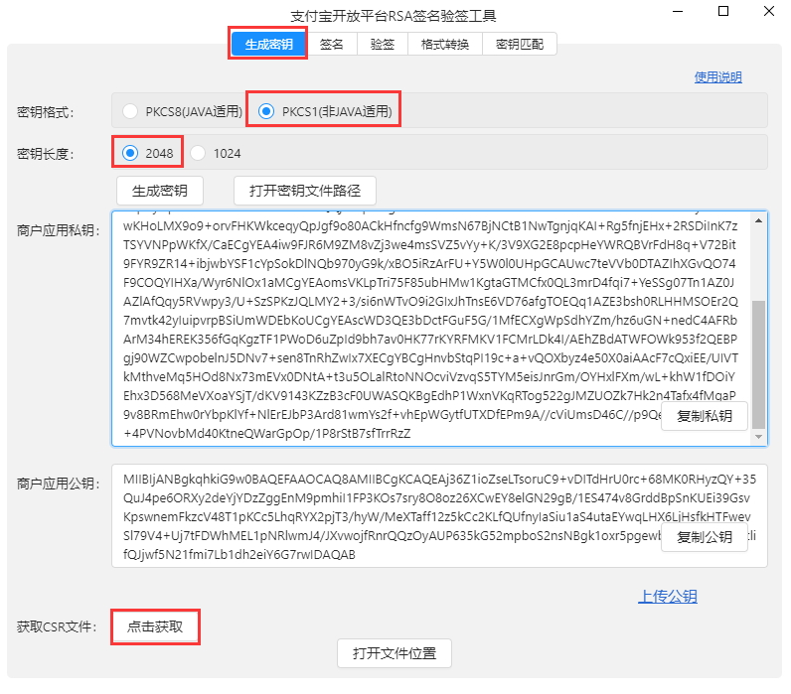Screen dimensions: 791x694
Task: Click the 生成密钥 button below key length
Action: tap(160, 191)
